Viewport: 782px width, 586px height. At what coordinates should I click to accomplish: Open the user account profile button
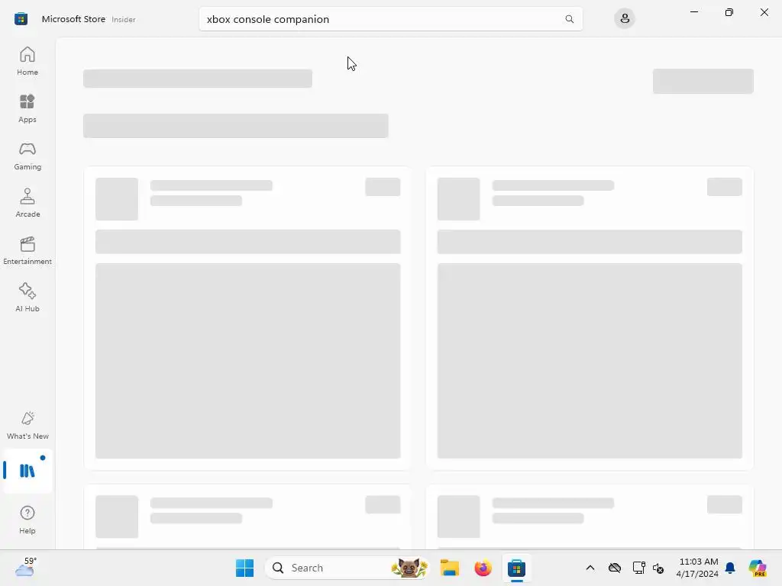click(x=625, y=19)
